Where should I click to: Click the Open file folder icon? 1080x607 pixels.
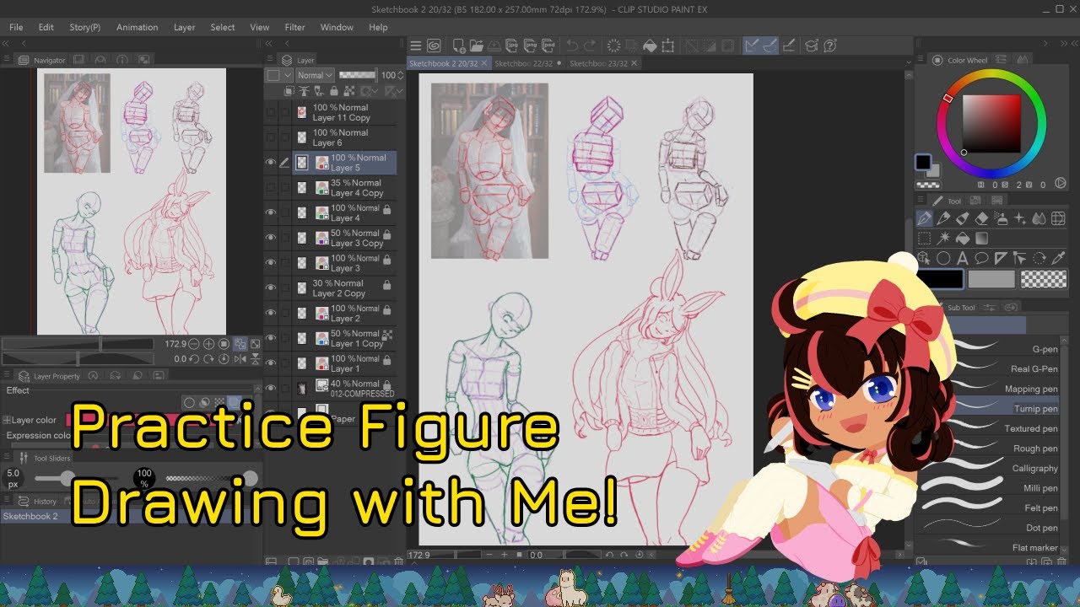click(x=478, y=46)
